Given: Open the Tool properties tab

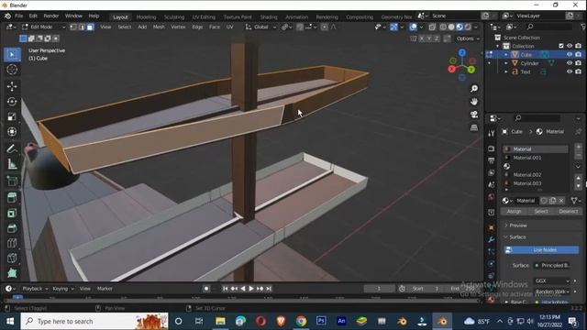Looking at the screenshot, I should [492, 134].
